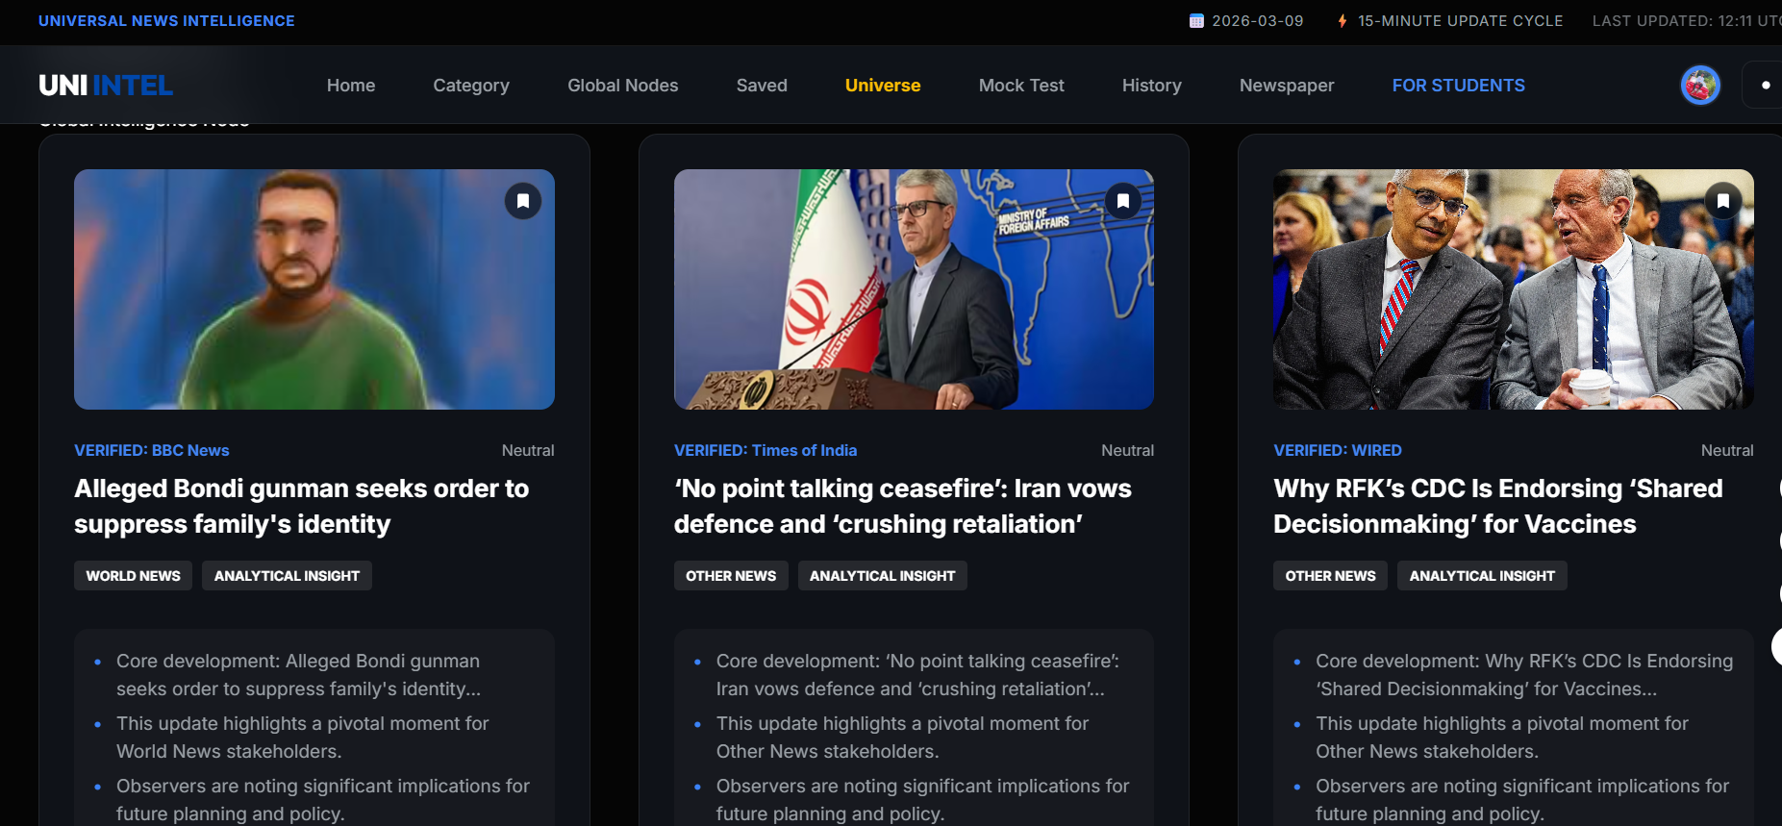Click 'Observers are noting' bullet in BBC card
The height and width of the screenshot is (826, 1782).
pyautogui.click(x=323, y=800)
